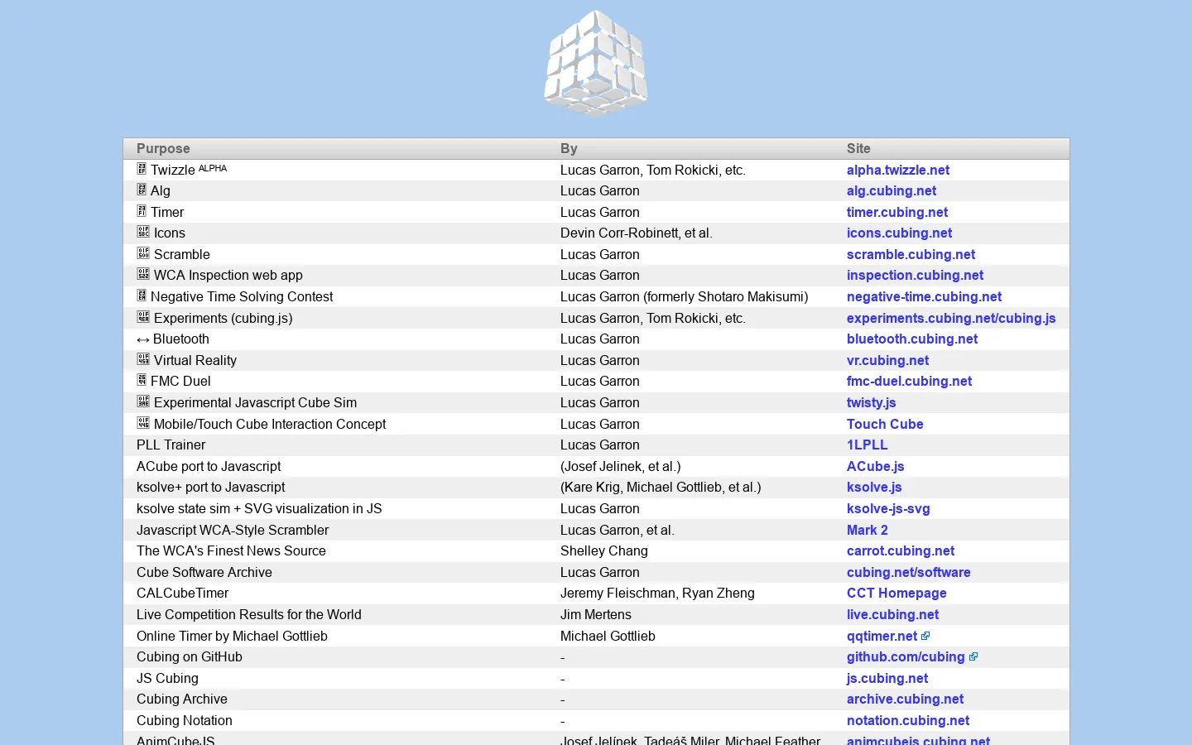Click the icon next to Alg
Viewport: 1192px width, 745px height.
coord(142,190)
